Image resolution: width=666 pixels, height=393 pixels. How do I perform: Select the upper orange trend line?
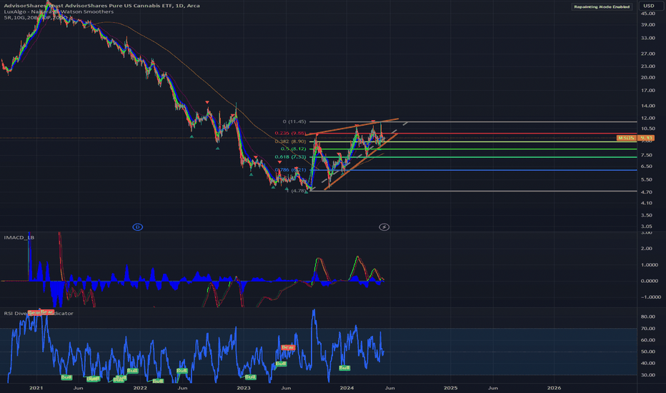(x=352, y=126)
